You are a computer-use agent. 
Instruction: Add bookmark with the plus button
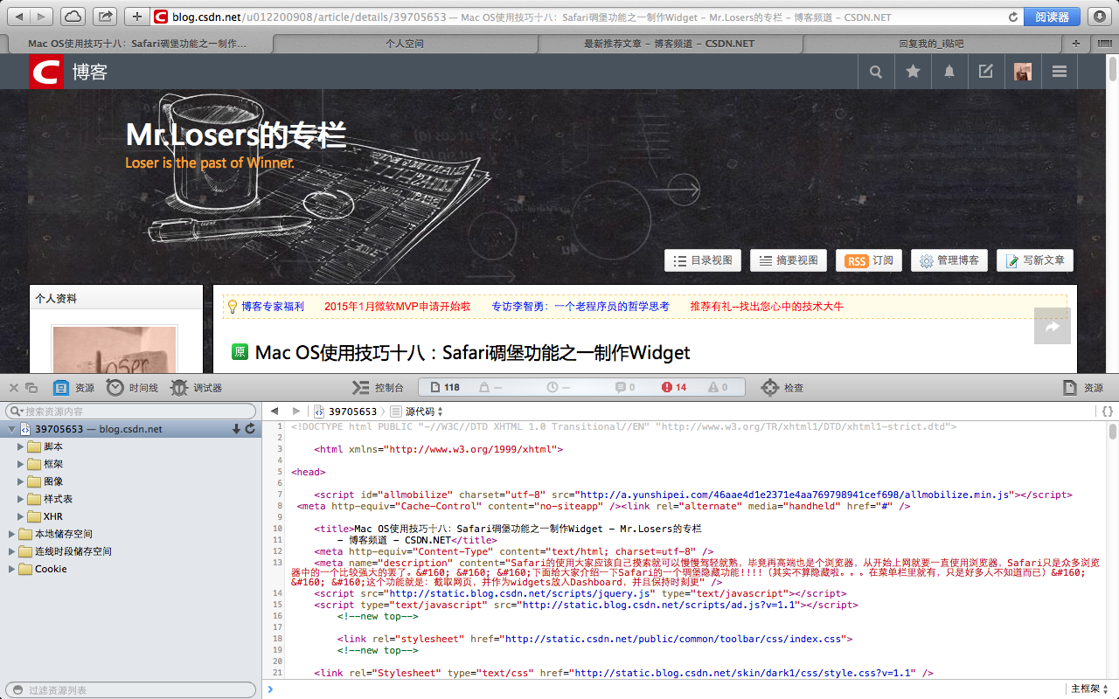[x=137, y=17]
